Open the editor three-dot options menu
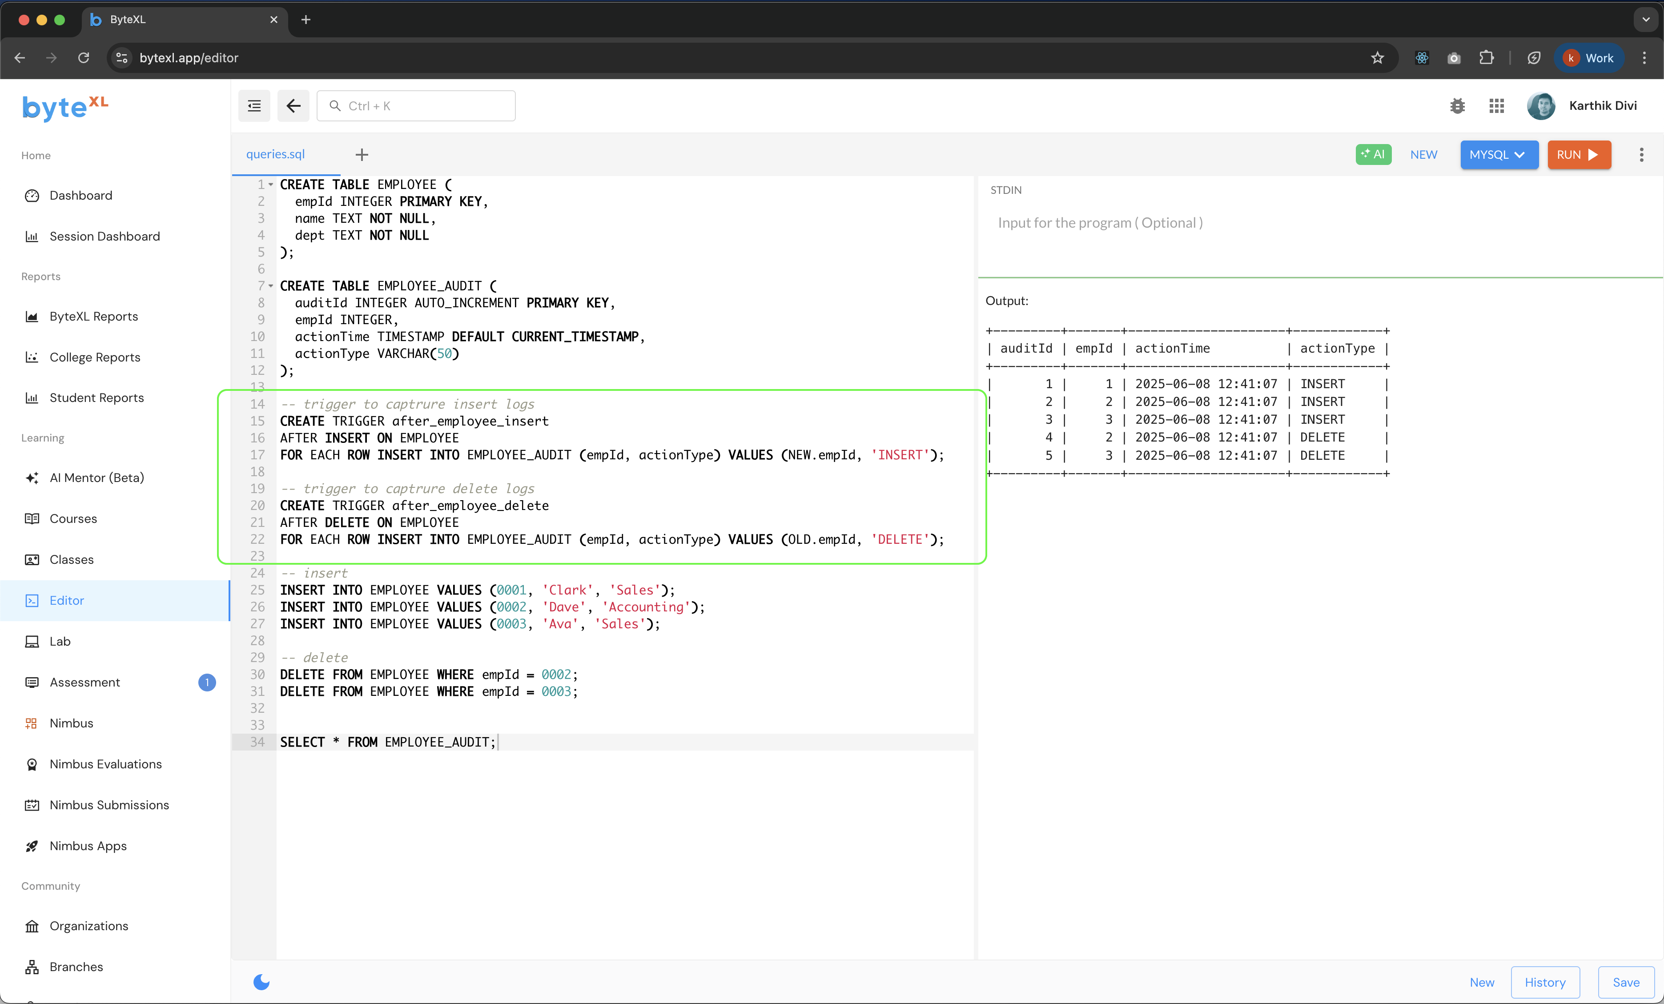Screen dimensions: 1664x1004 [x=1641, y=155]
